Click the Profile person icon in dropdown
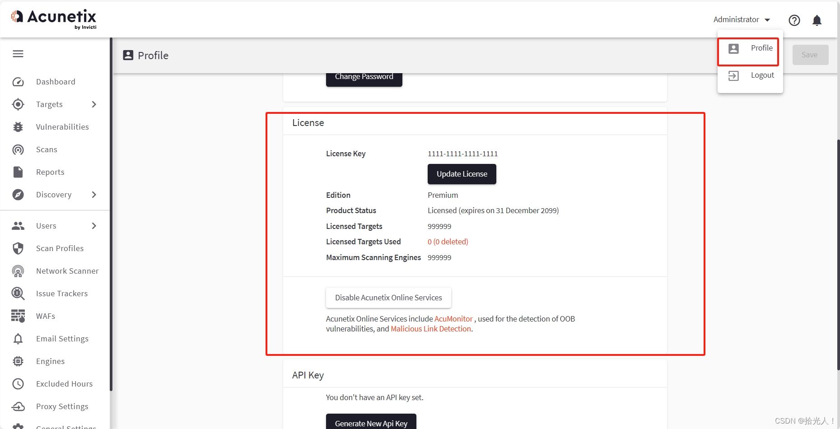840x429 pixels. click(x=734, y=49)
